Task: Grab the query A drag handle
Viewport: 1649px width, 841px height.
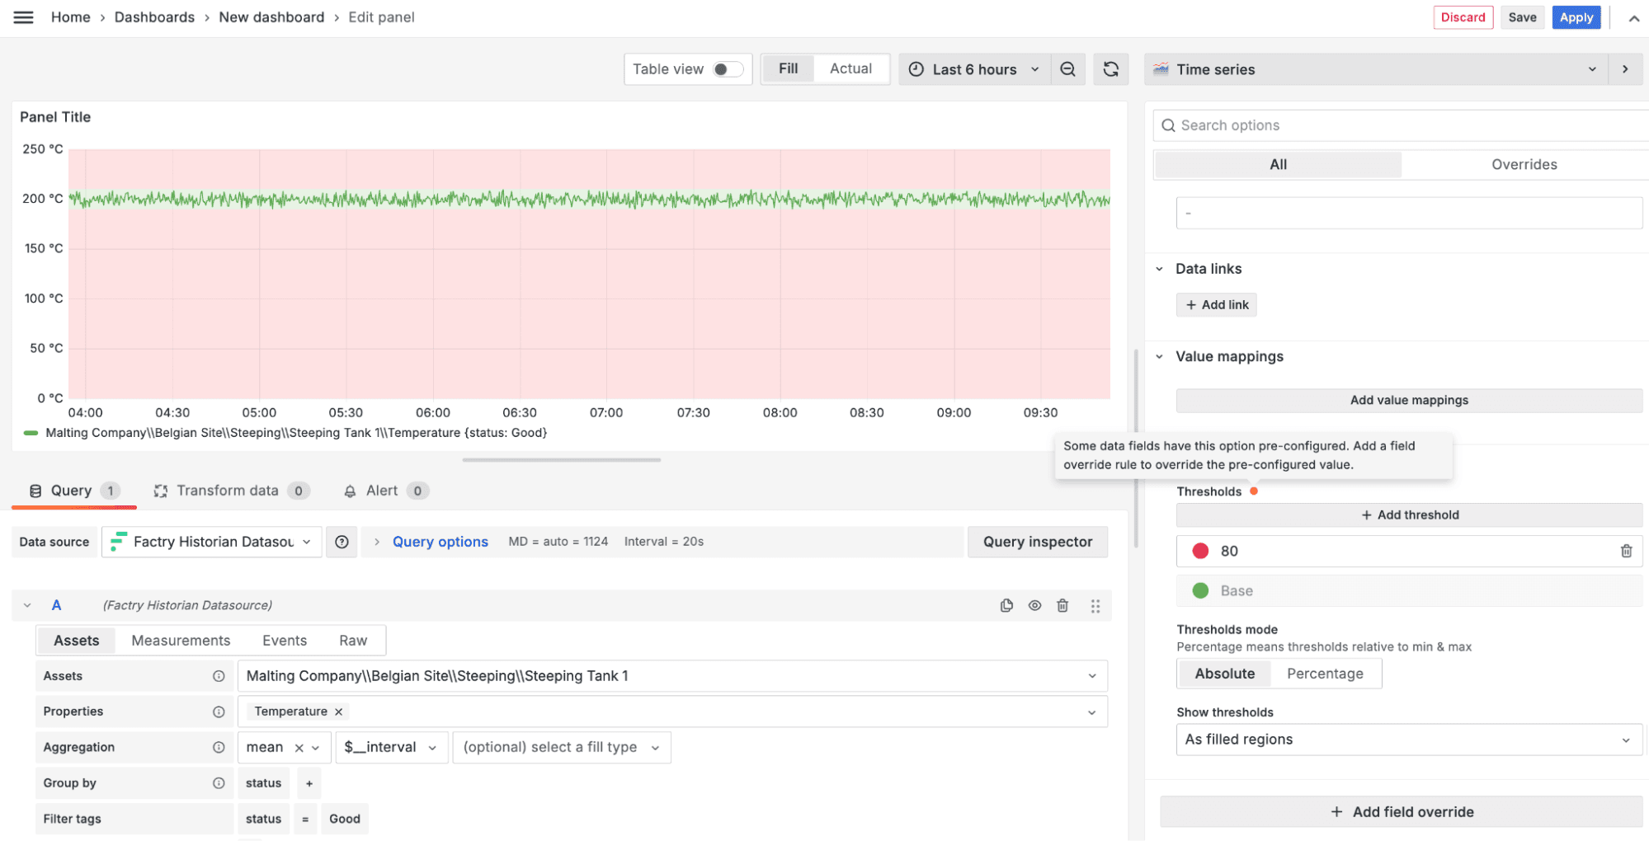Action: [x=1095, y=605]
